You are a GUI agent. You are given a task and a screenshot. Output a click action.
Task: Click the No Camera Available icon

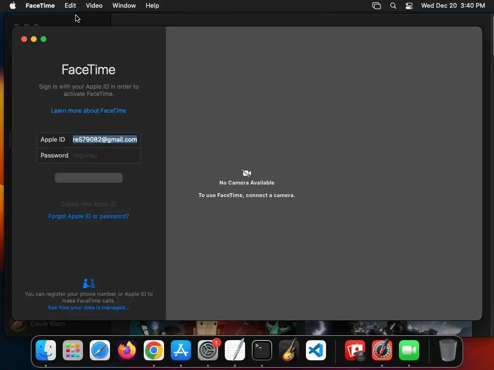(247, 173)
